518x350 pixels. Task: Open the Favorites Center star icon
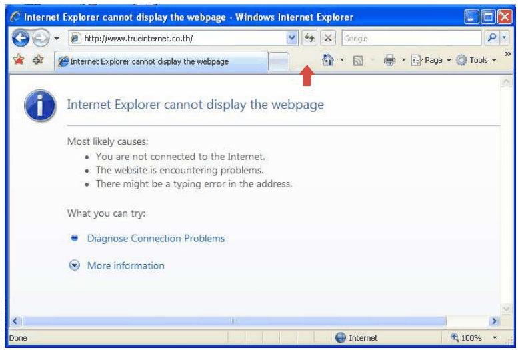(19, 60)
